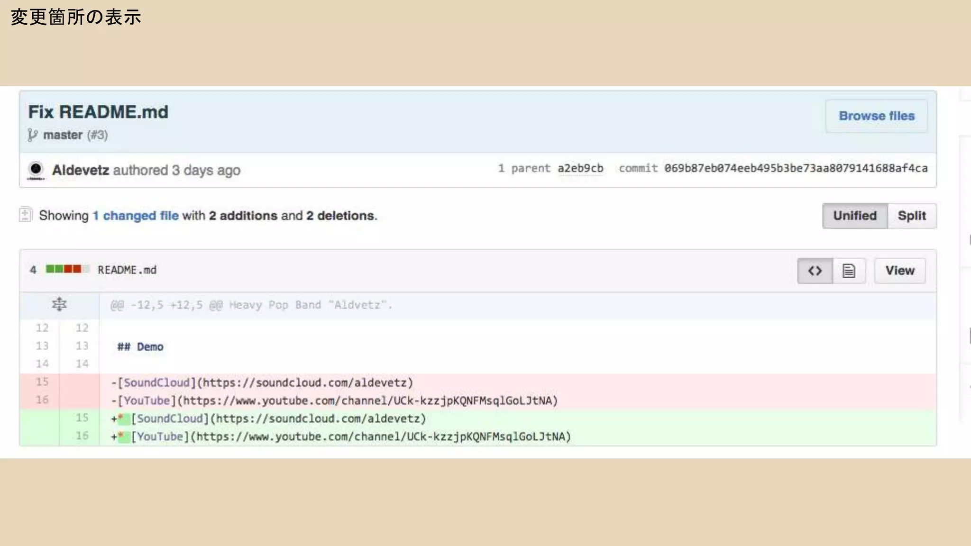
Task: Show rich diff with document icon
Action: click(849, 271)
